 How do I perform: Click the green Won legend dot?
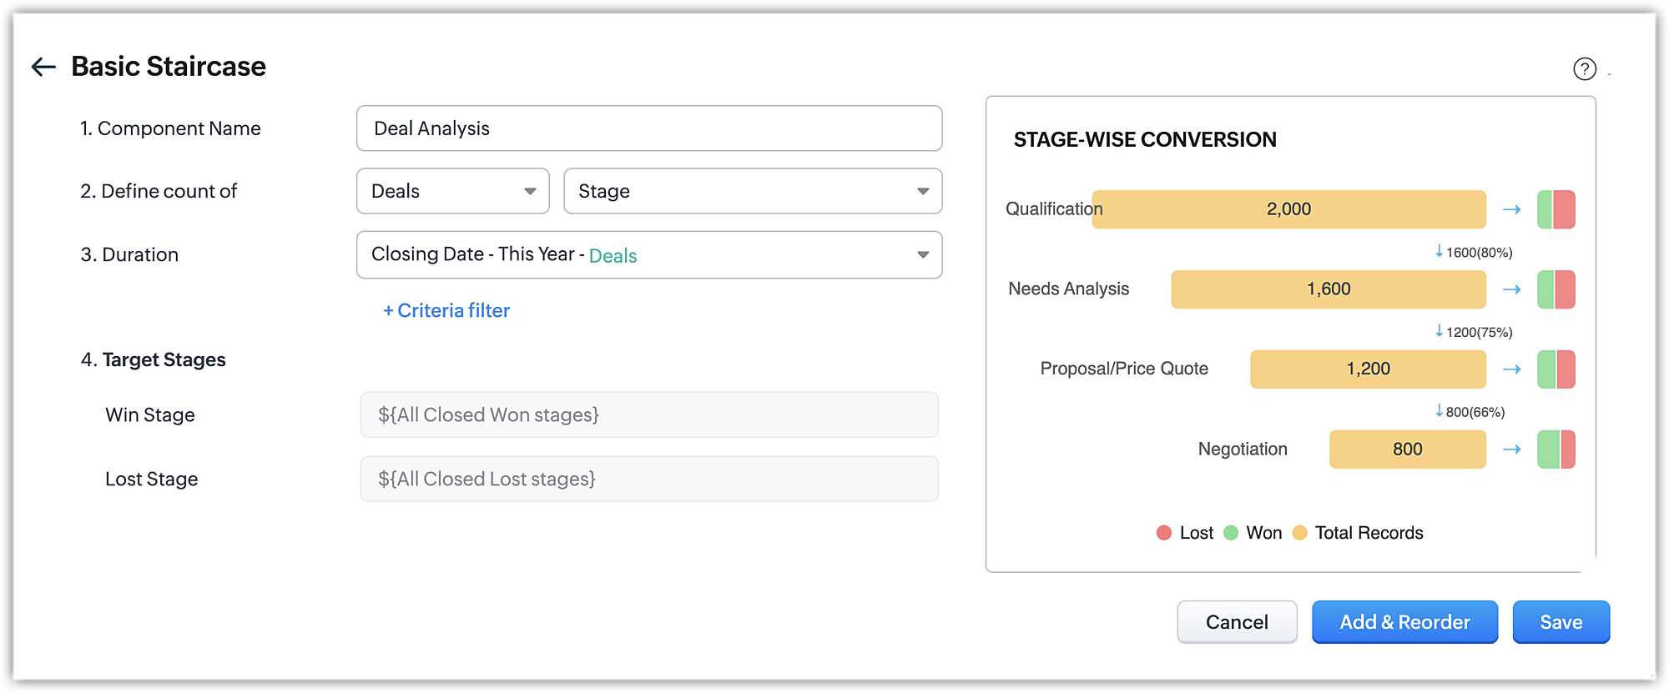pyautogui.click(x=1231, y=533)
